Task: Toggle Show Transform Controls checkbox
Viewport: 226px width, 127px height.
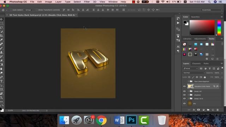Action: [x=37, y=10]
